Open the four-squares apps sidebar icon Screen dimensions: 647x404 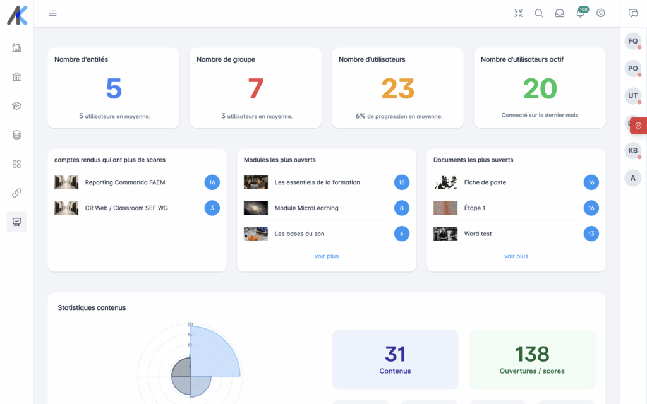17,164
